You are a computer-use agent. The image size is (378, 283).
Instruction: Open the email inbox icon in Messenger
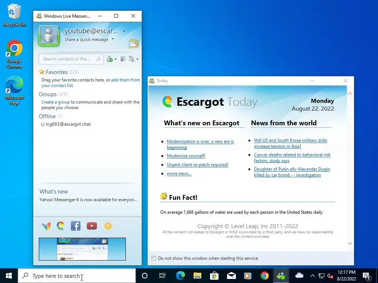click(x=134, y=43)
